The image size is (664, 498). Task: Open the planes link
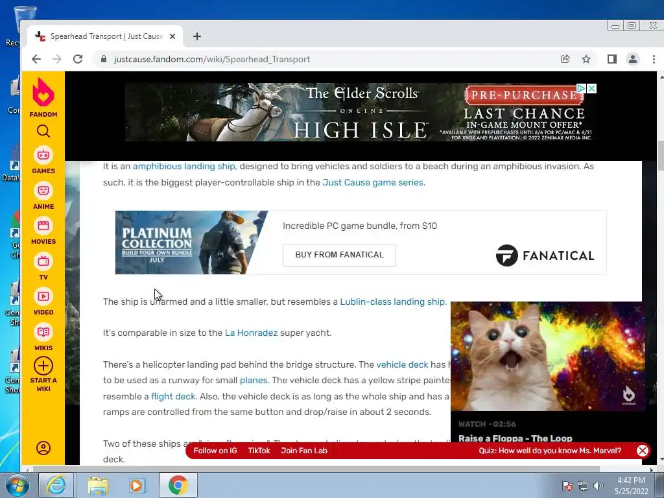pos(254,380)
